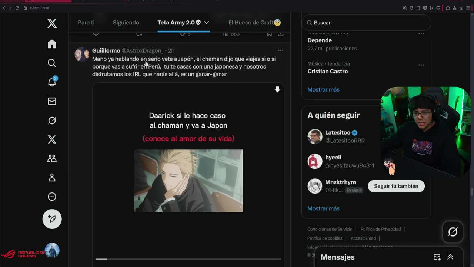474x267 pixels.
Task: Seek on the video progress bar
Action: pyautogui.click(x=188, y=259)
